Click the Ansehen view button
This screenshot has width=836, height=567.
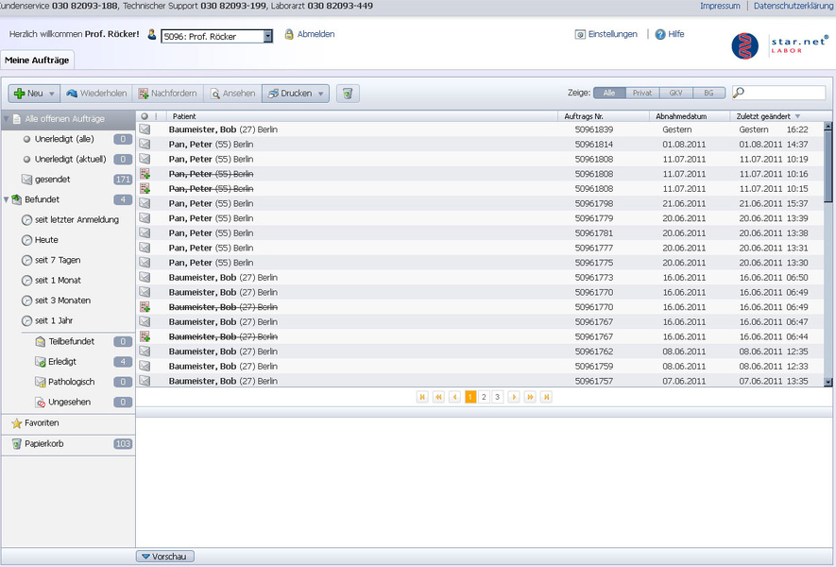232,94
